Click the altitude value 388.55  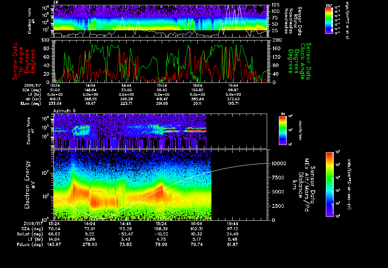coord(90,99)
